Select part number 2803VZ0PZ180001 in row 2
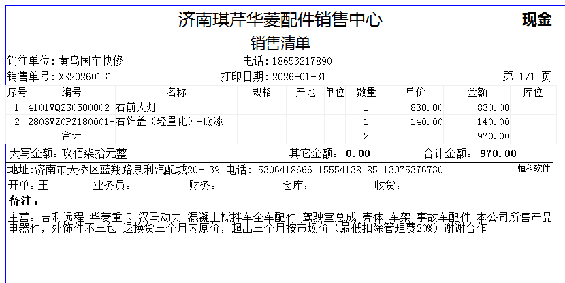The width and height of the screenshot is (565, 283). [x=69, y=122]
